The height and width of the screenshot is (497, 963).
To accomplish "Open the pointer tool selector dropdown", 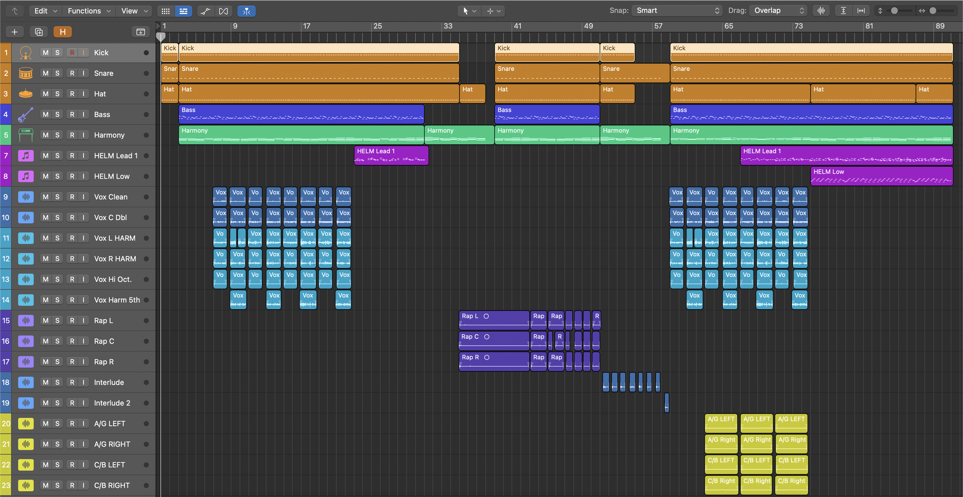I will coord(469,11).
